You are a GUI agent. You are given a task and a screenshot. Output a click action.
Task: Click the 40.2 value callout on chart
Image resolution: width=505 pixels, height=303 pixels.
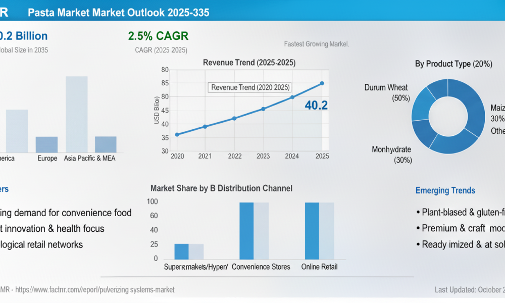316,106
